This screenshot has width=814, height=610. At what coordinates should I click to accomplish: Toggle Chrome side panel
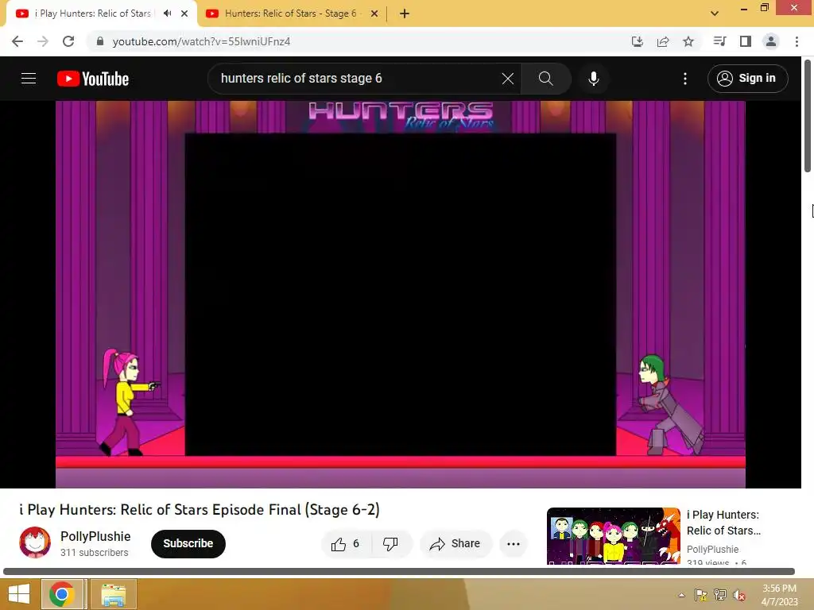[x=746, y=41]
